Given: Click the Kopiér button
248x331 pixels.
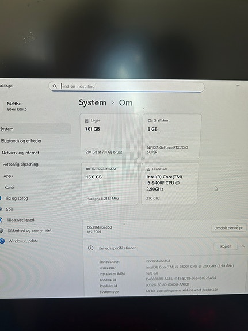Looking at the screenshot, I should click(x=226, y=246).
